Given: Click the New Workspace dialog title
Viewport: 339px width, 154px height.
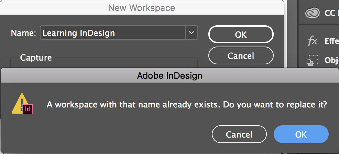Looking at the screenshot, I should click(x=141, y=8).
